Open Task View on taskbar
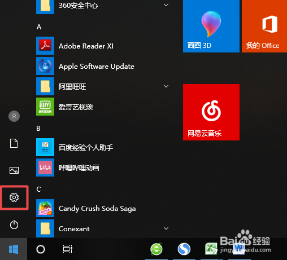 tap(68, 249)
